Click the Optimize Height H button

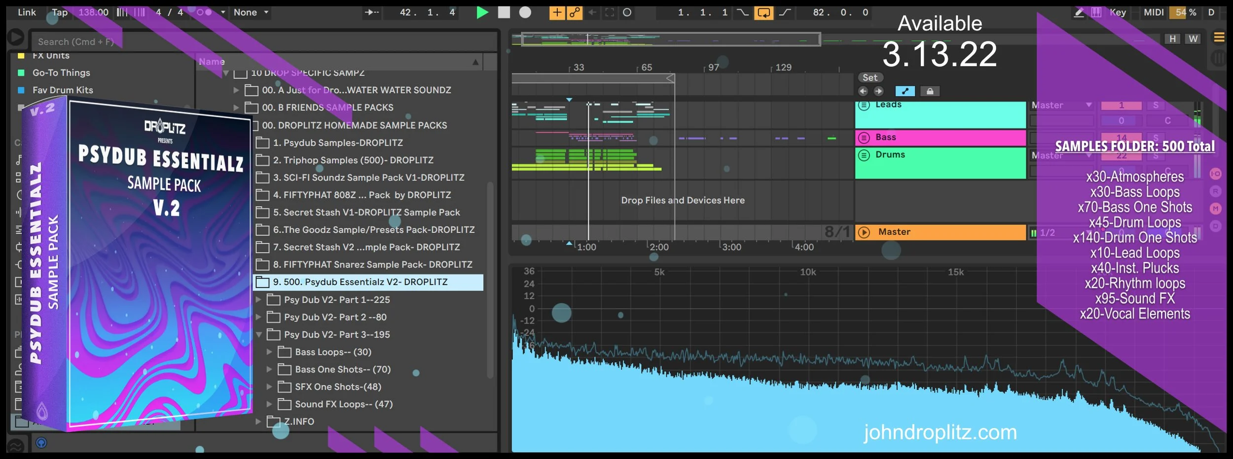pyautogui.click(x=1172, y=39)
